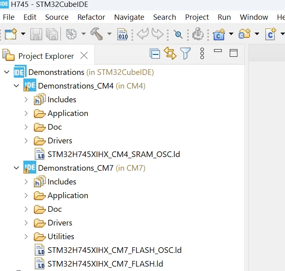Viewport: 285px width, 271px height.
Task: Collapse the Demonstrations root project
Action: click(x=7, y=72)
